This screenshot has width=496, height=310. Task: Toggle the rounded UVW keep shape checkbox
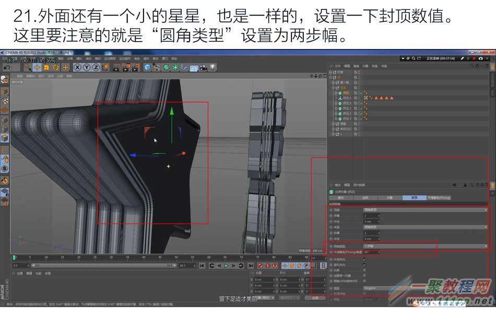coord(365,281)
